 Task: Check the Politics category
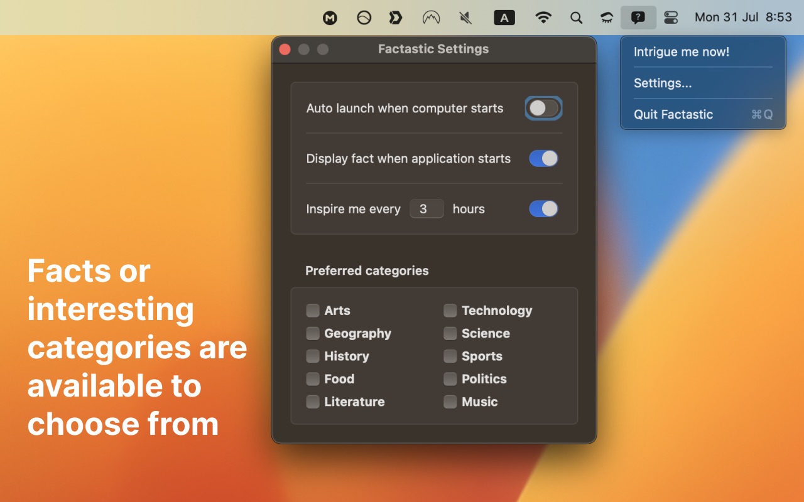pos(450,379)
